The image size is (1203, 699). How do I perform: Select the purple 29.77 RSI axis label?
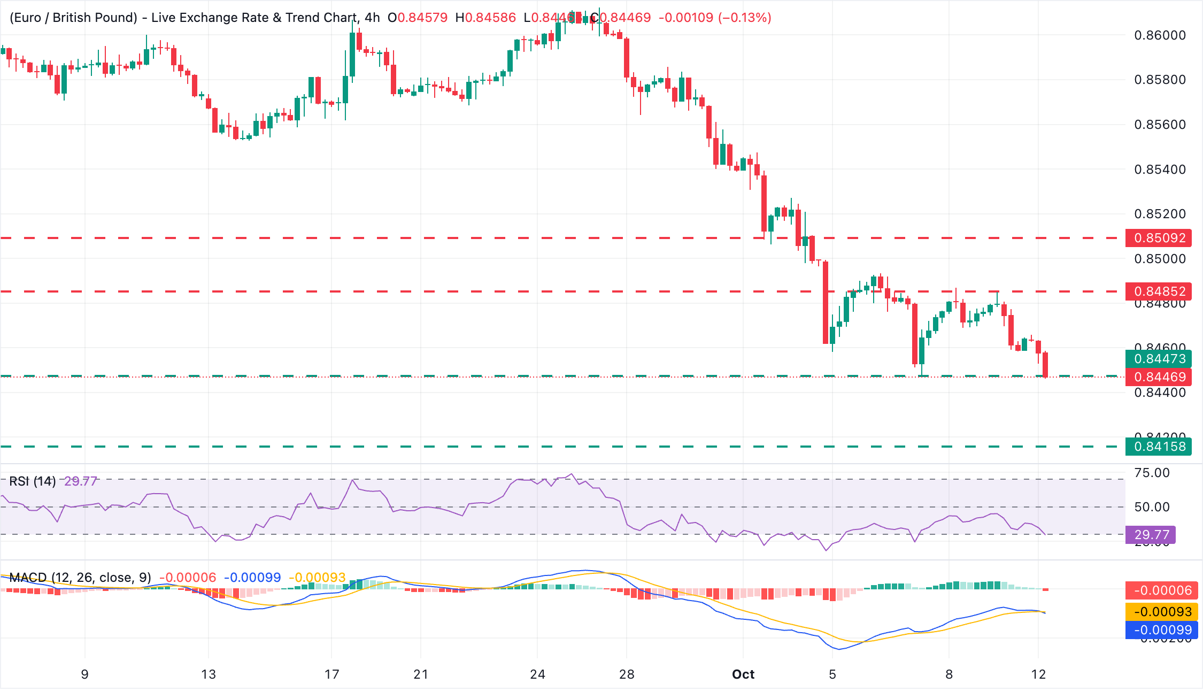click(x=1151, y=535)
